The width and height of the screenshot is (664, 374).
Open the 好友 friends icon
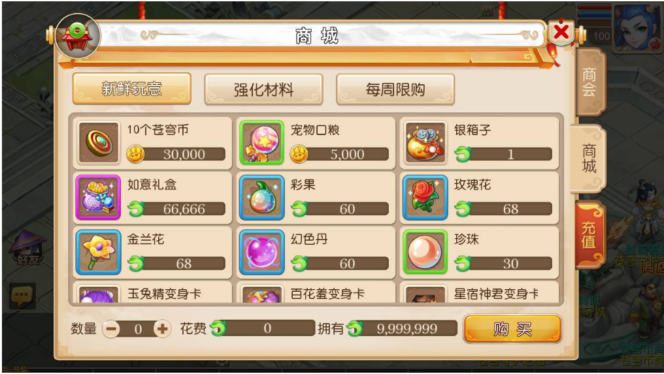[28, 247]
